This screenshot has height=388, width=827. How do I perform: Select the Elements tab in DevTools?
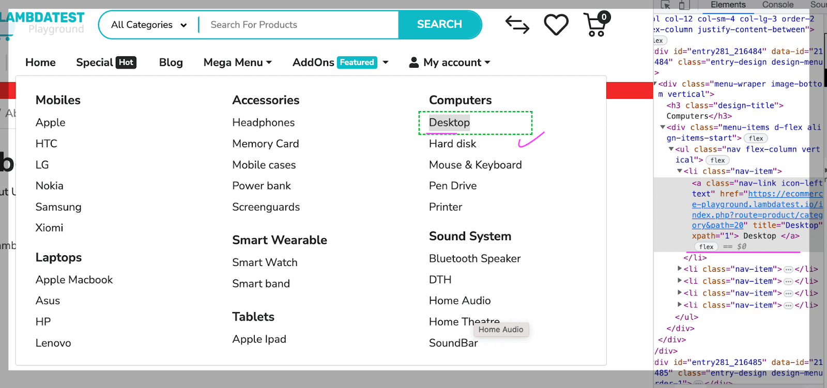(728, 5)
